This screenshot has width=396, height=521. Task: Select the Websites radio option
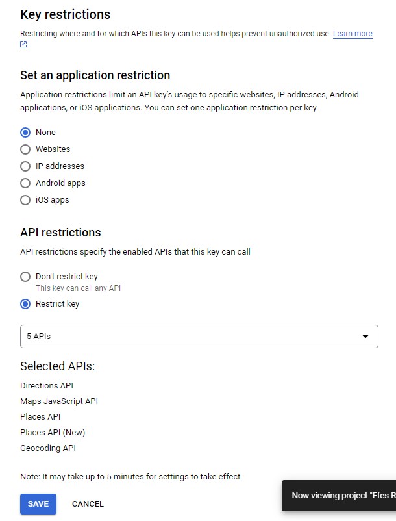coord(25,149)
